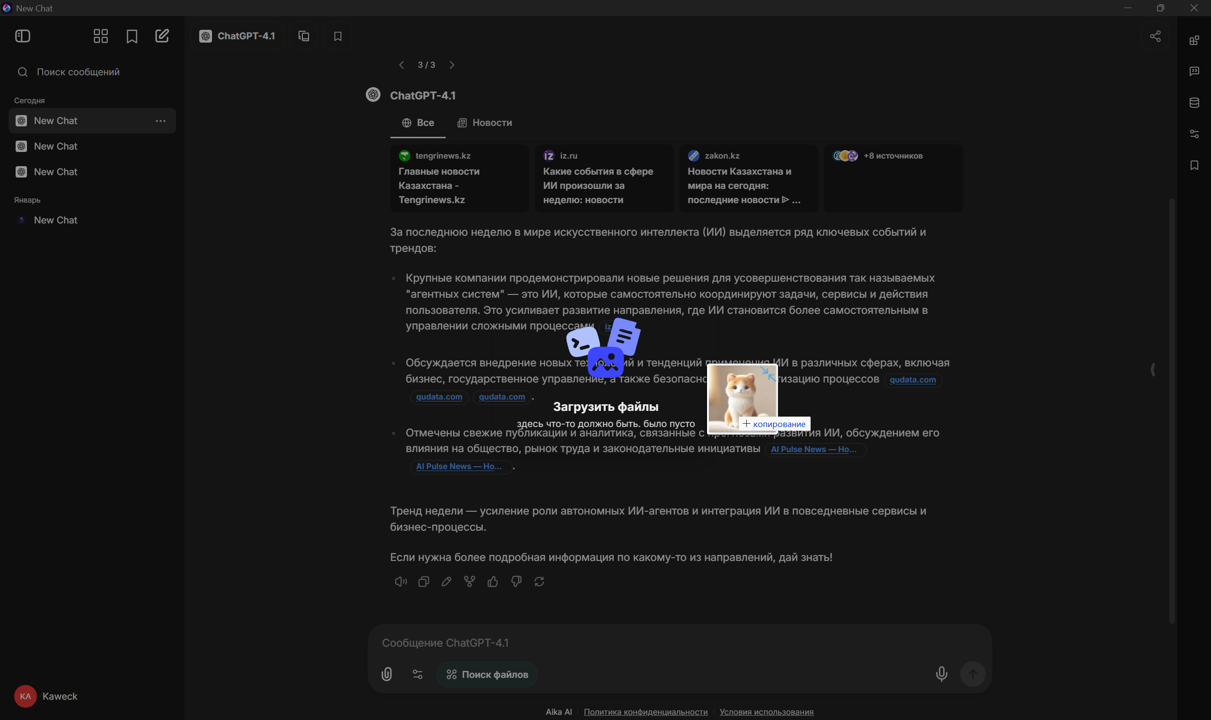The image size is (1211, 720).
Task: Toggle the sidebar panel icon
Action: click(x=23, y=36)
